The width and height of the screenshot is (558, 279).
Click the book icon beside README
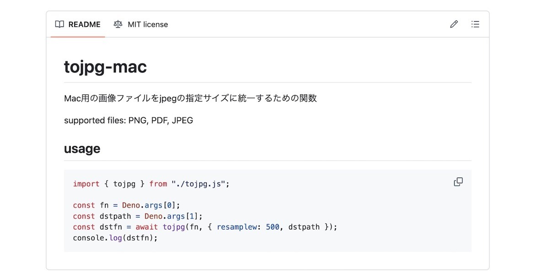(x=59, y=25)
